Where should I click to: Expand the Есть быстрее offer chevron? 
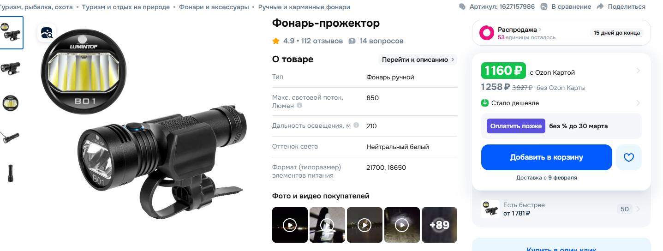click(x=638, y=209)
